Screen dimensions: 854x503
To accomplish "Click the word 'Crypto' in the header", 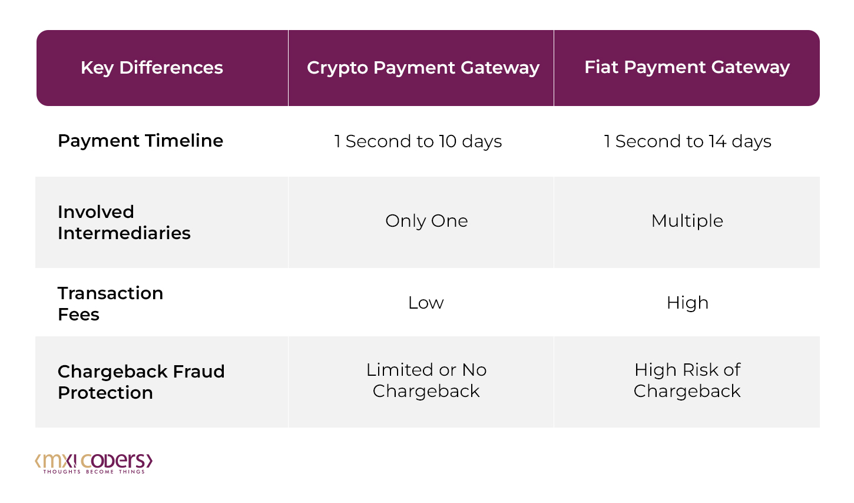I will 337,68.
